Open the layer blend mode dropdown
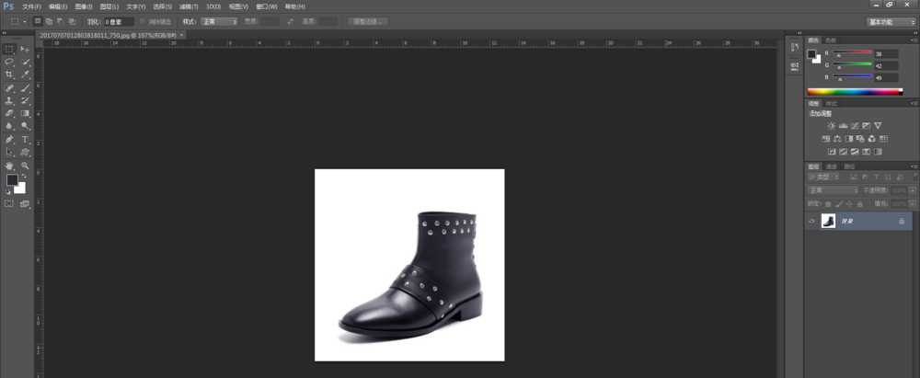This screenshot has width=920, height=378. click(x=833, y=190)
